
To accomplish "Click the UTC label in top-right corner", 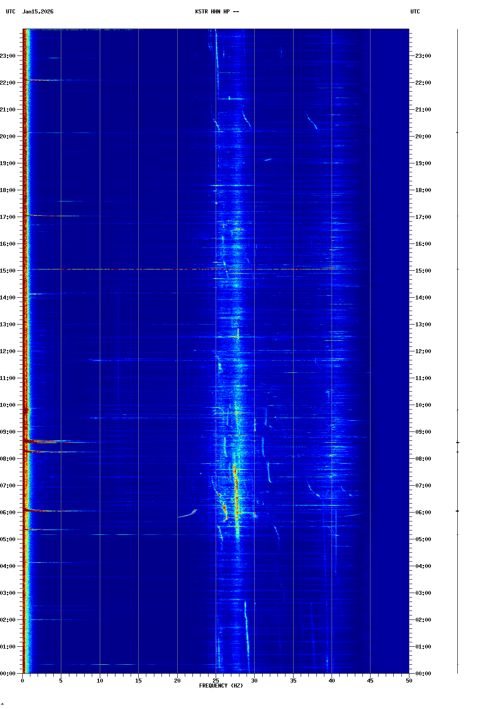I will coord(415,12).
